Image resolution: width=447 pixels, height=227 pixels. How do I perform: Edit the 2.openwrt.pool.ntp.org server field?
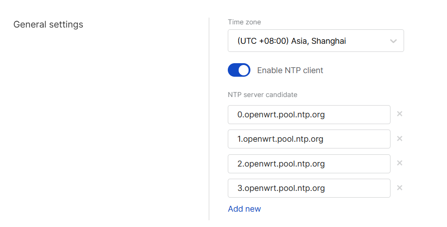coord(309,164)
